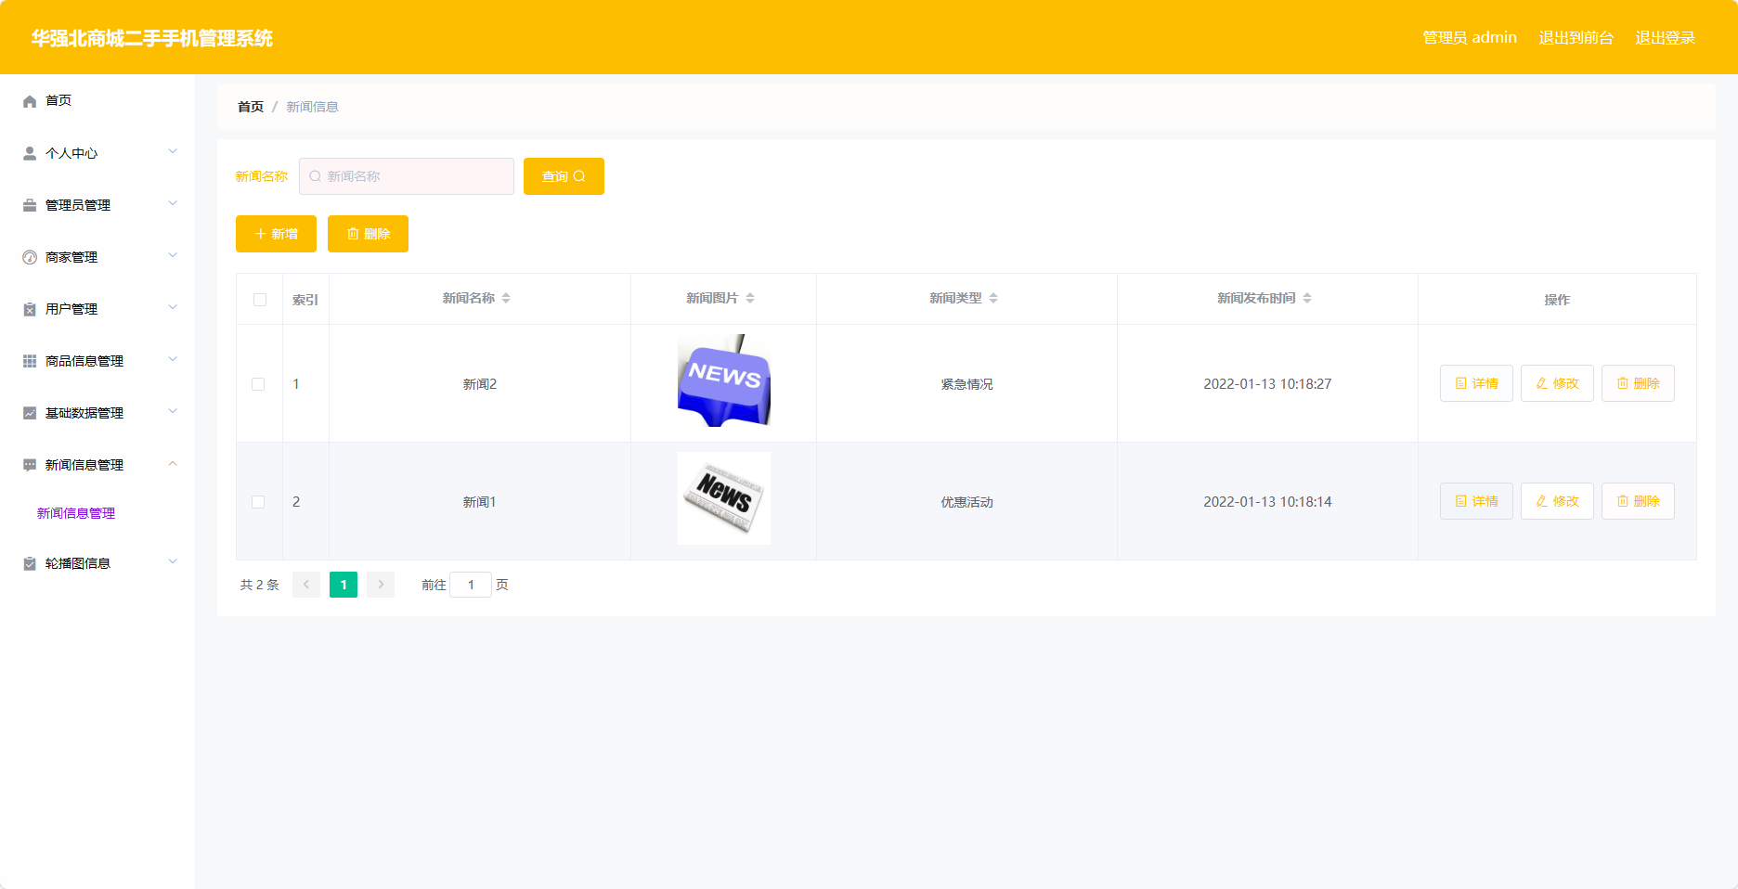Viewport: 1738px width, 889px height.
Task: Click 退出到前台 in the header
Action: (1576, 37)
